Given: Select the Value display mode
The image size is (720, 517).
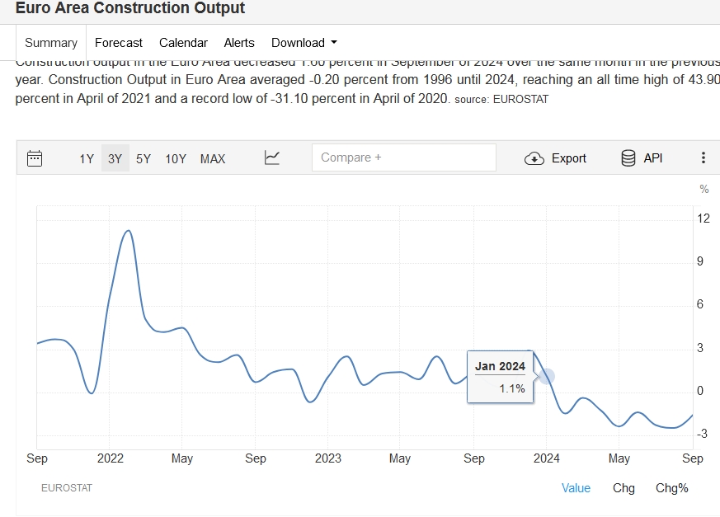Looking at the screenshot, I should click(576, 488).
